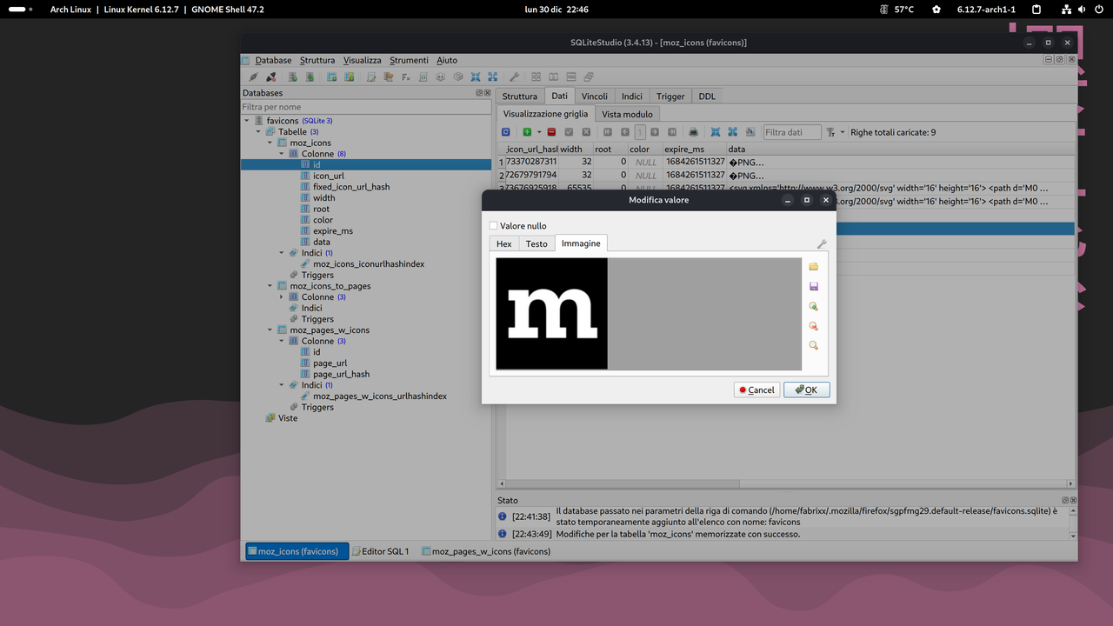
Task: Collapse the moz_icons table node
Action: (270, 143)
